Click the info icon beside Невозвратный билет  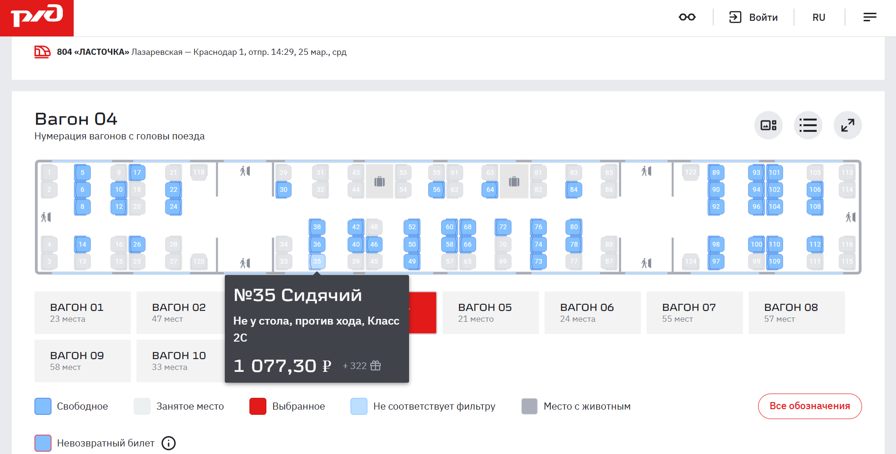(x=169, y=443)
